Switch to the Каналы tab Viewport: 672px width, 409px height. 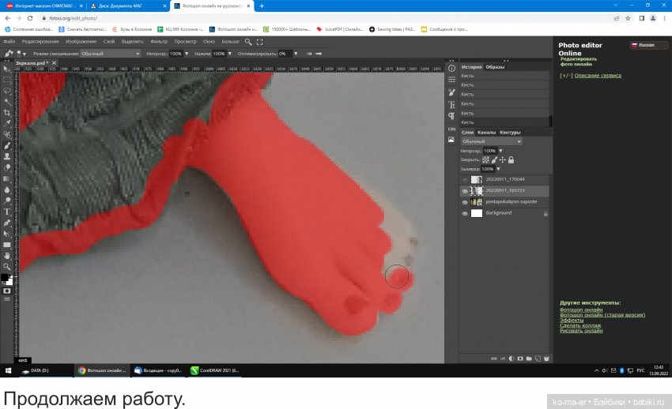(487, 132)
